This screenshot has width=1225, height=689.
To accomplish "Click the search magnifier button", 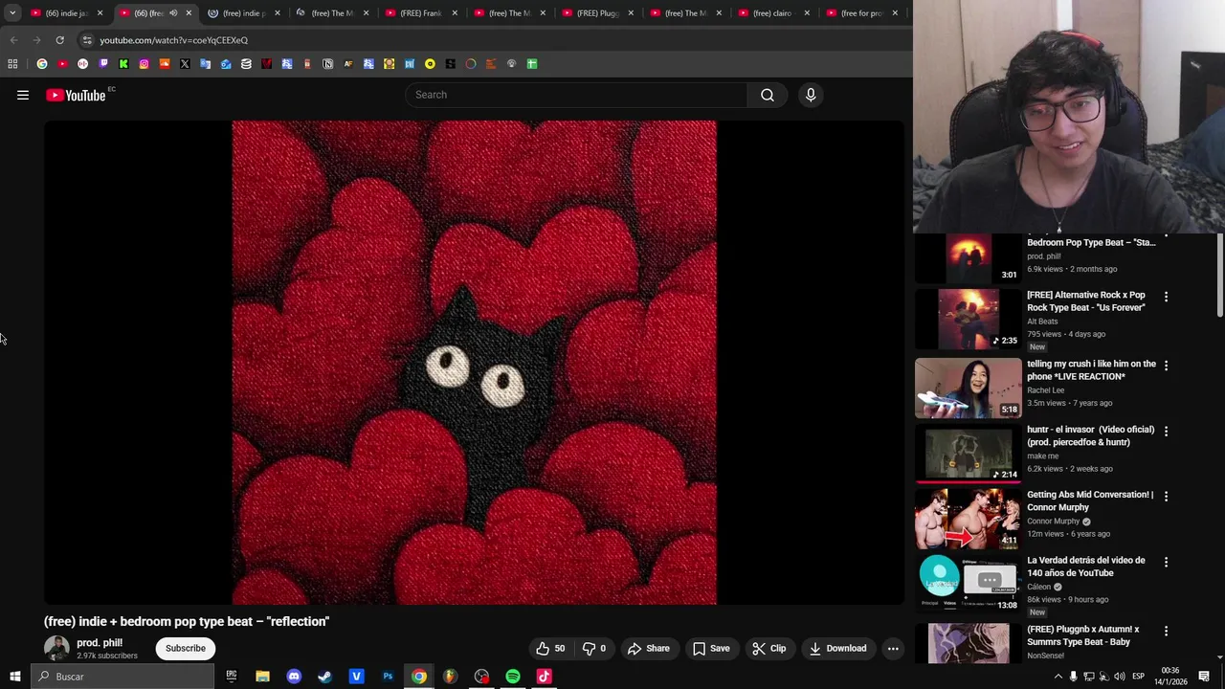I will coord(768,95).
